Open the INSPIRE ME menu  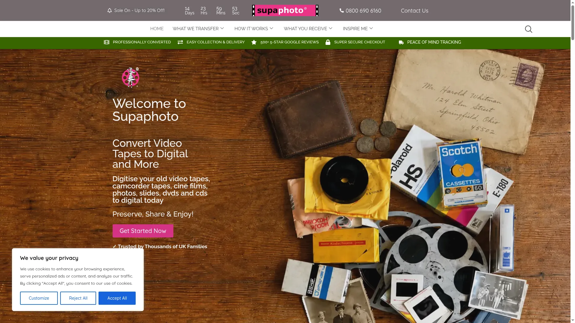click(355, 29)
